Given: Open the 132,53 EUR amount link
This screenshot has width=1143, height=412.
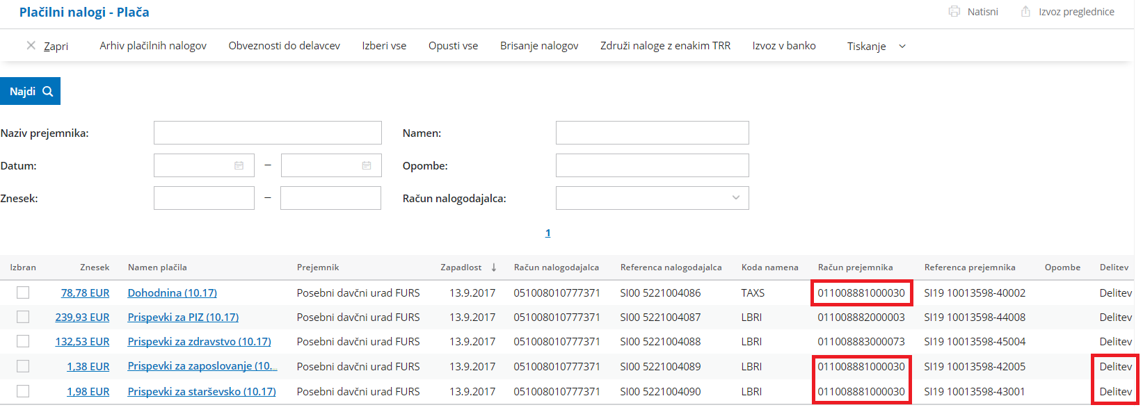Looking at the screenshot, I should [82, 341].
